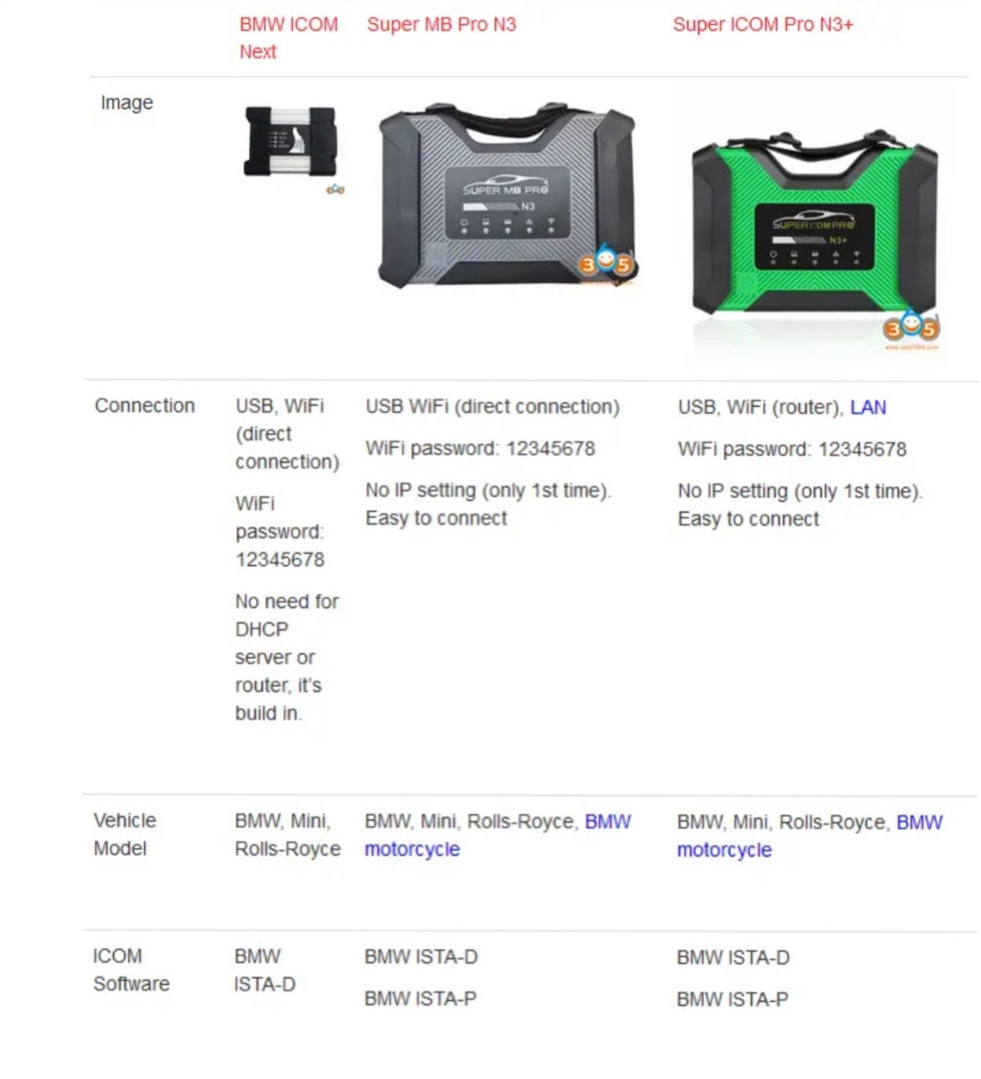The image size is (981, 1079).
Task: Open the gray Super MB Pro N3 image
Action: [x=507, y=196]
